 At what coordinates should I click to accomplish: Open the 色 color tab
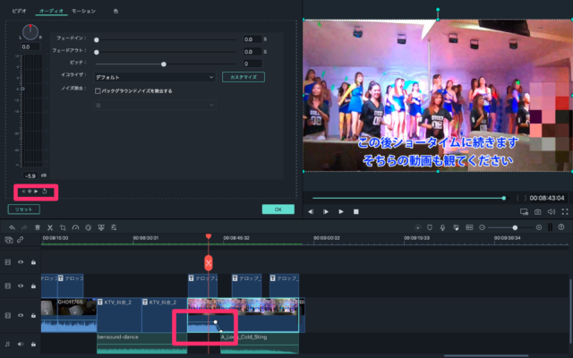115,11
